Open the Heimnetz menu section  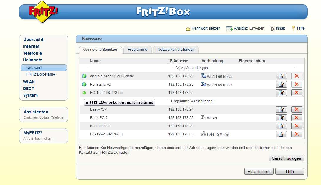(33, 60)
